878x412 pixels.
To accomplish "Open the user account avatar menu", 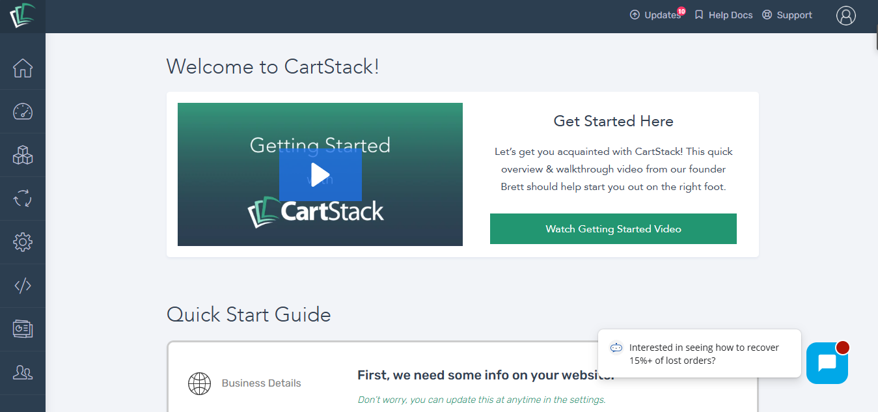I will tap(846, 16).
